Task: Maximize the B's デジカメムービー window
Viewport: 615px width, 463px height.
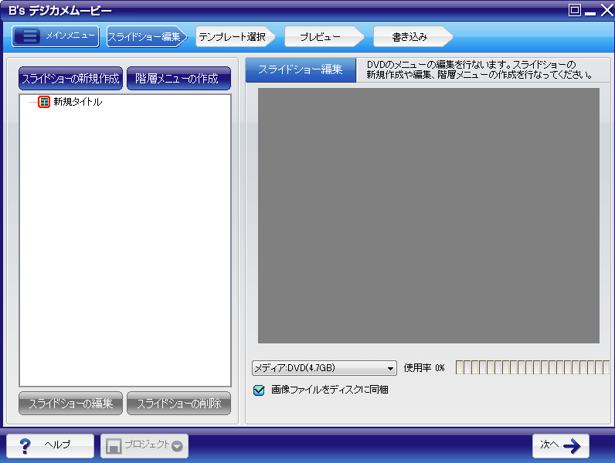Action: click(575, 10)
